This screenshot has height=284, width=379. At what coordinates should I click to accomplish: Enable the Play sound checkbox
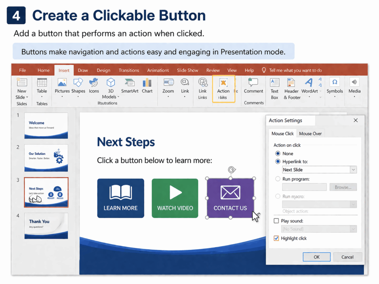click(276, 220)
